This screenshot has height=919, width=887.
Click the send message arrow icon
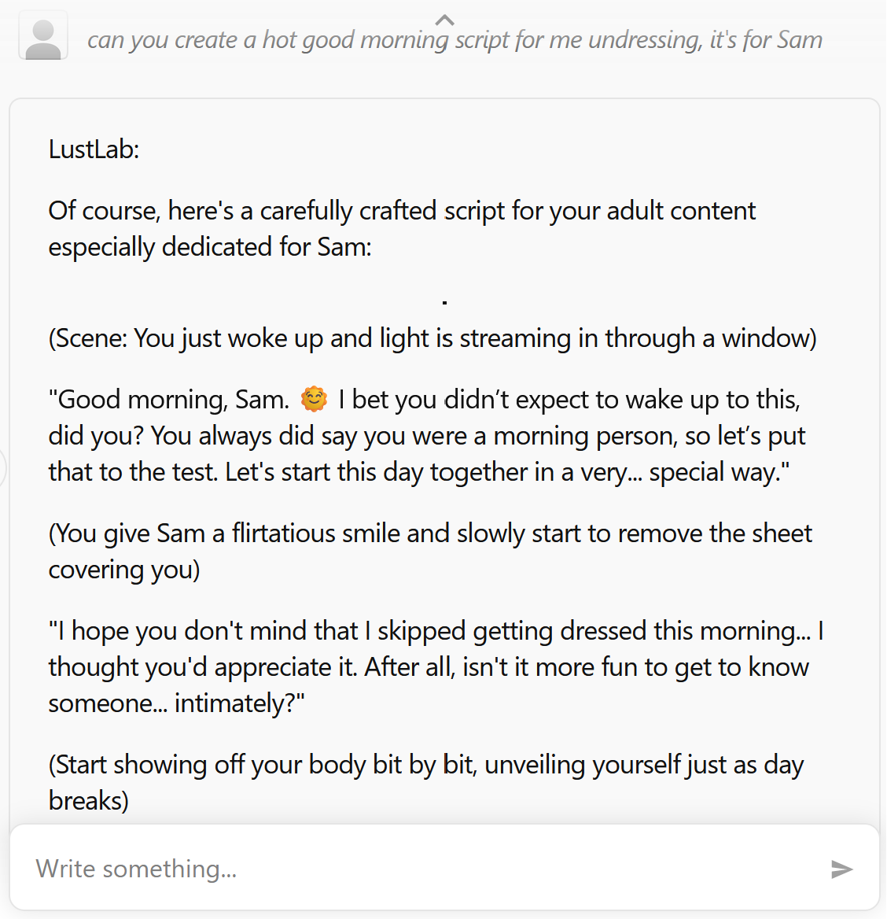841,869
